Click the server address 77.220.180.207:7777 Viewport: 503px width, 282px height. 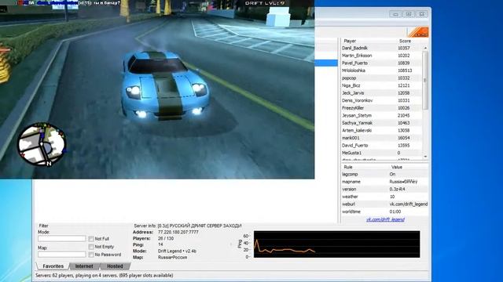coord(178,232)
